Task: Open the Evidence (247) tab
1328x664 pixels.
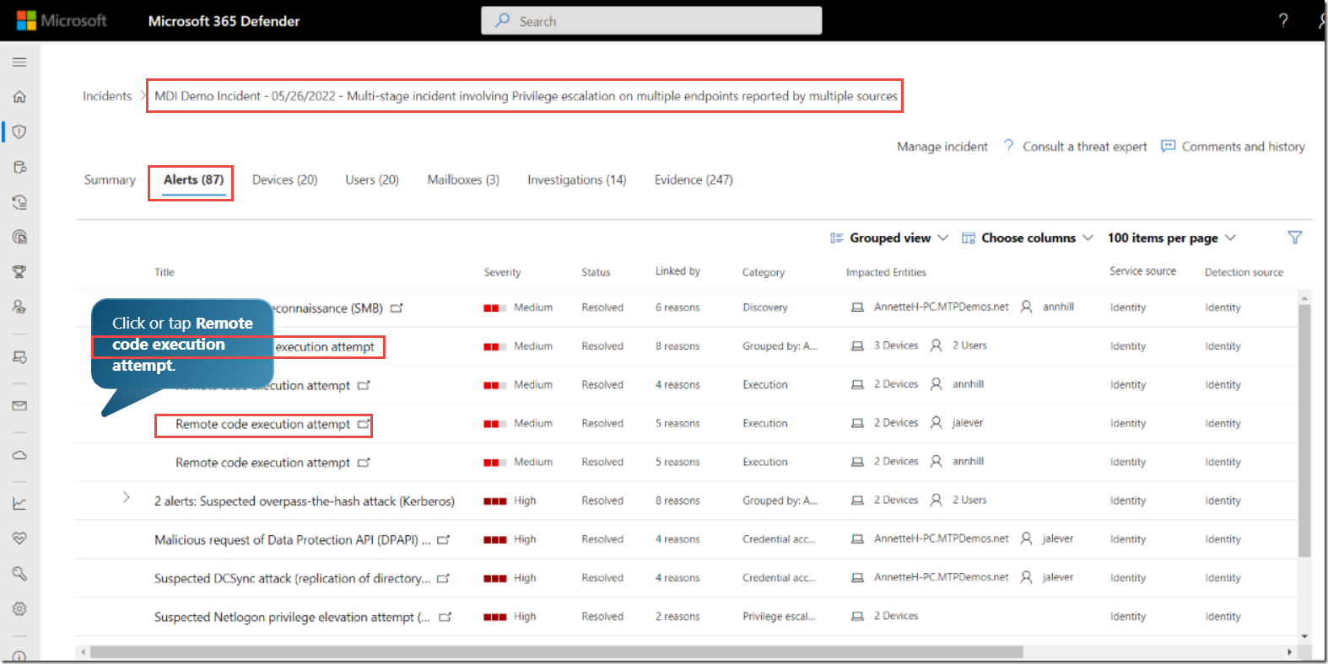Action: click(x=694, y=179)
